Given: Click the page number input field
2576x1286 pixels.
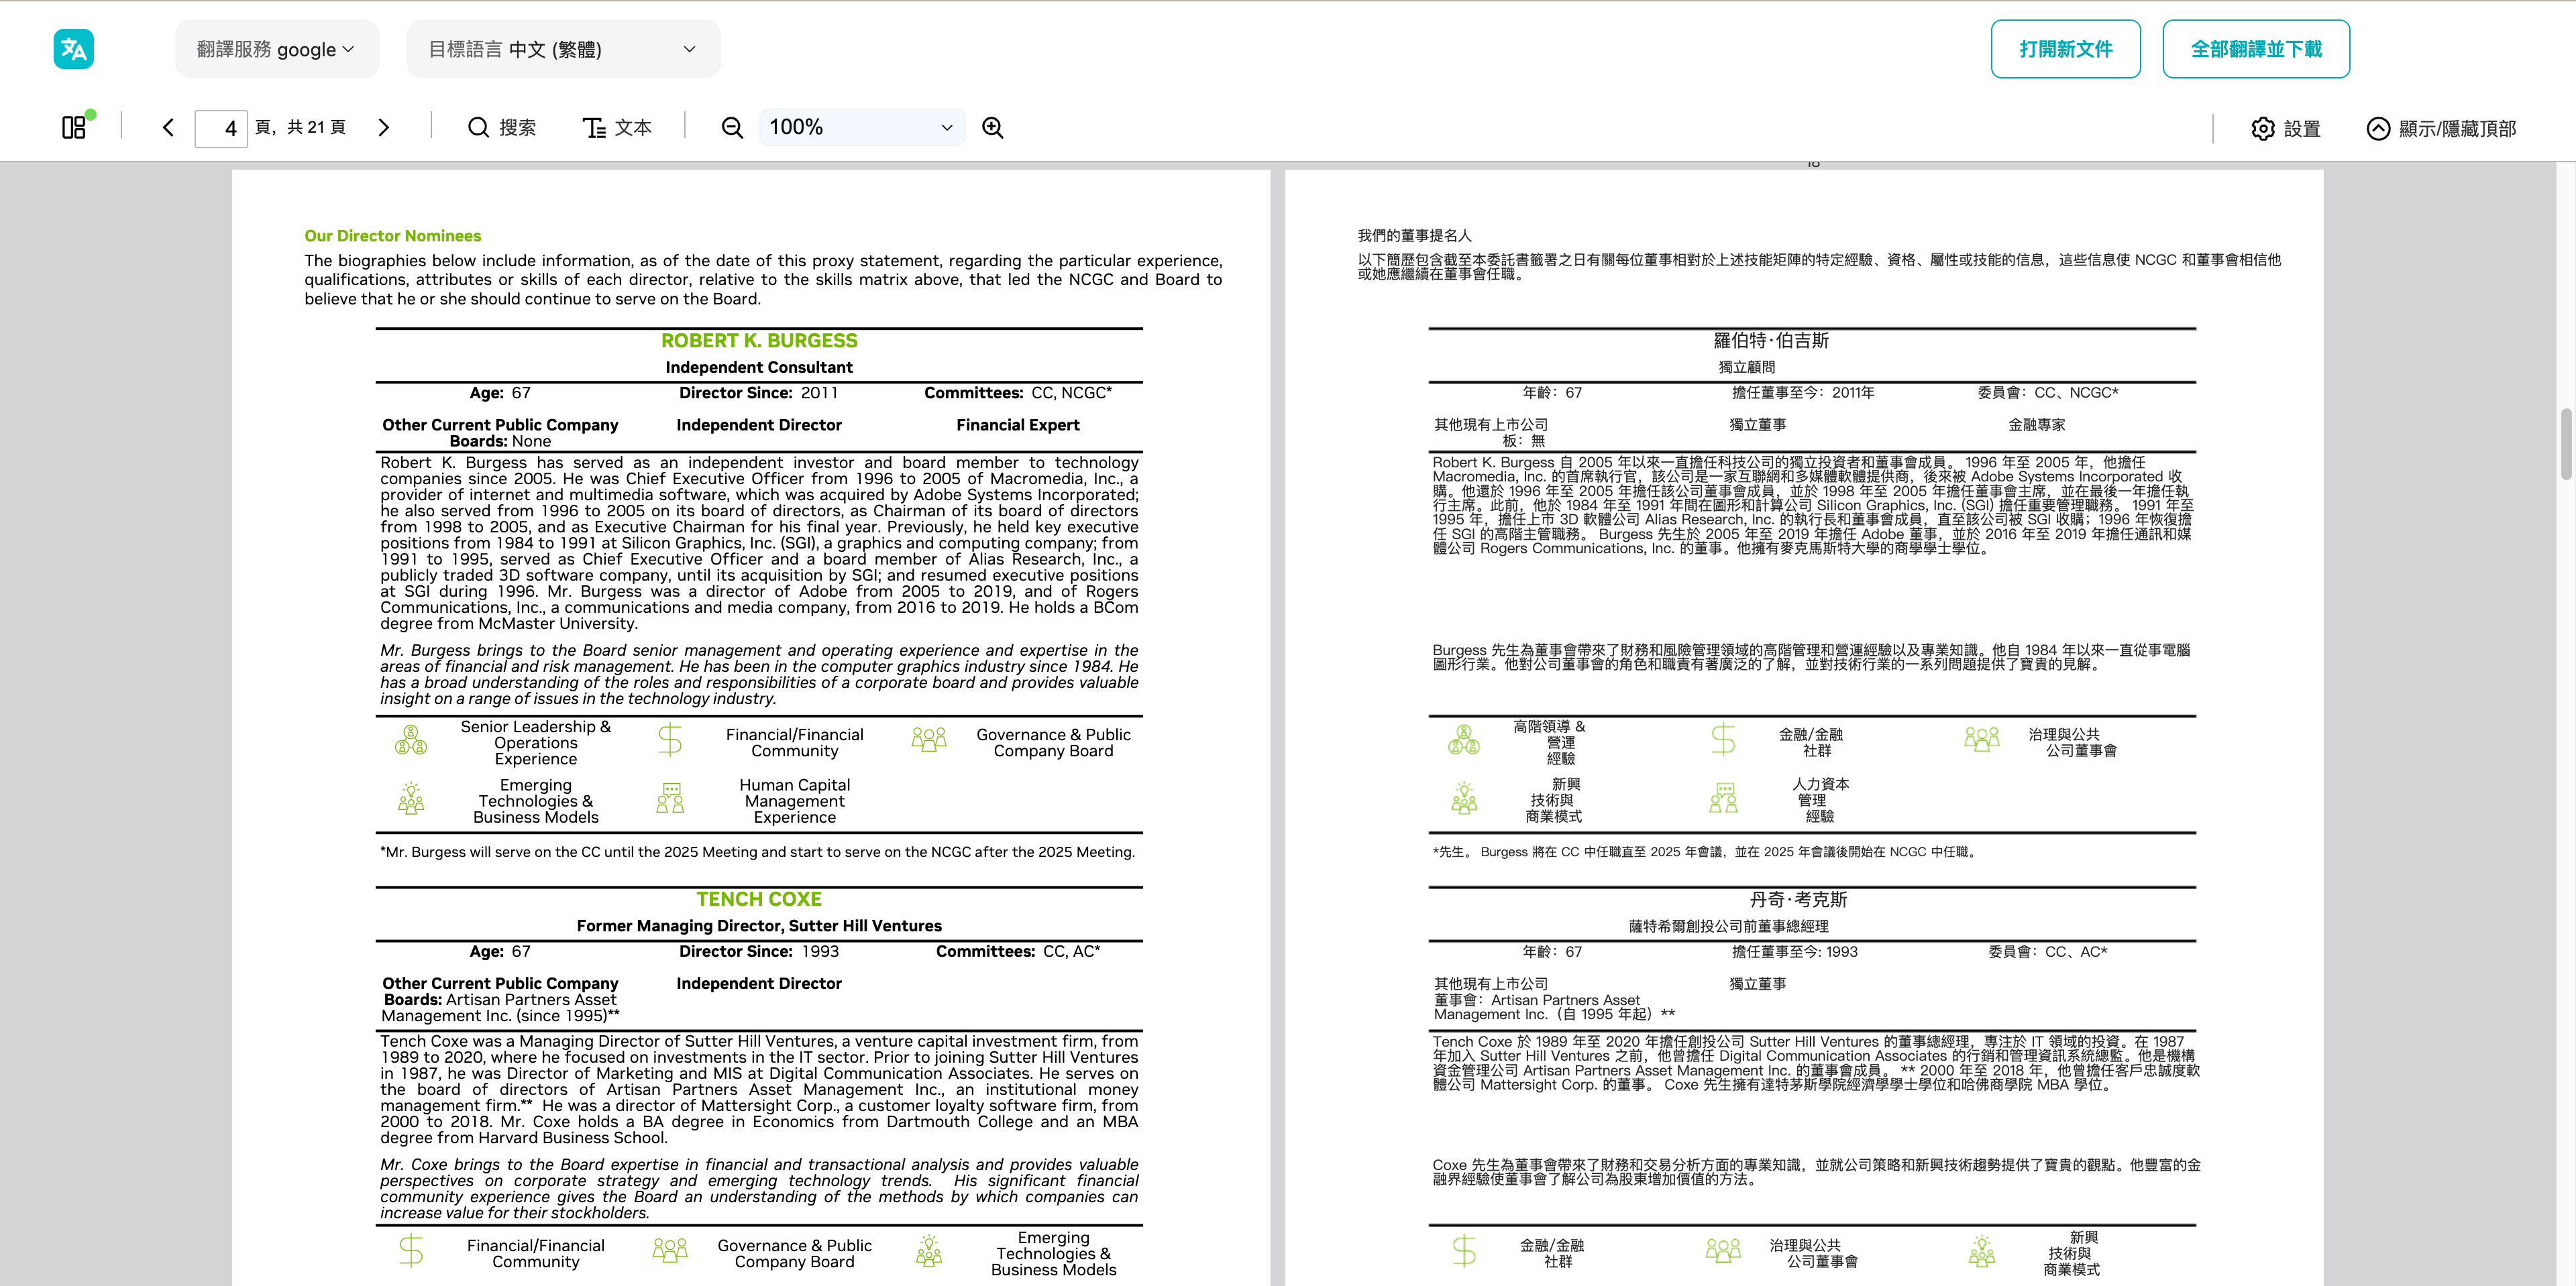Looking at the screenshot, I should pyautogui.click(x=221, y=128).
